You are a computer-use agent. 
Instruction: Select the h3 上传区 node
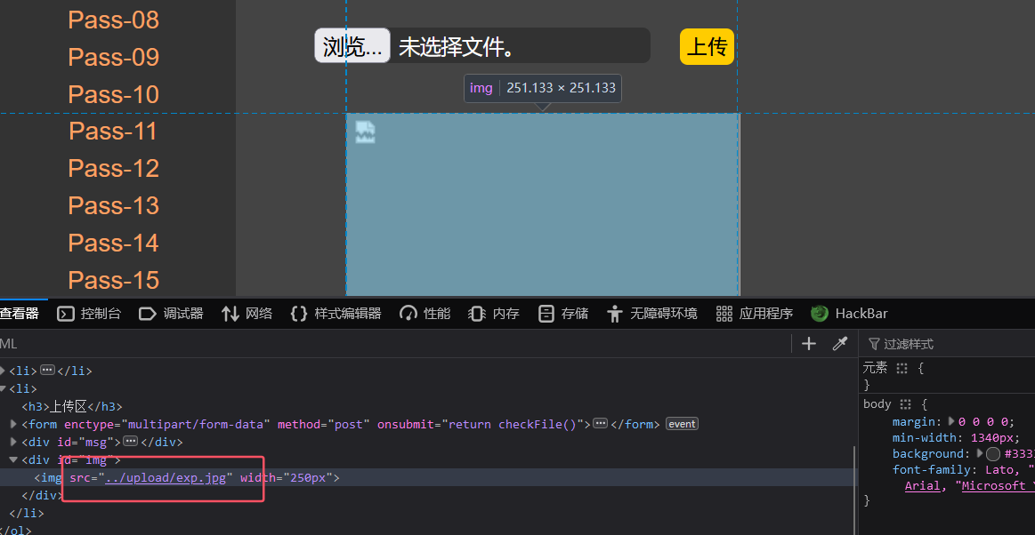72,406
